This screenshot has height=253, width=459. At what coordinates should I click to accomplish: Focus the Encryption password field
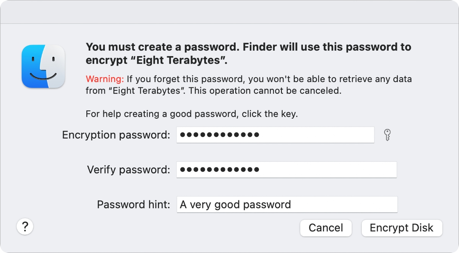pyautogui.click(x=275, y=135)
